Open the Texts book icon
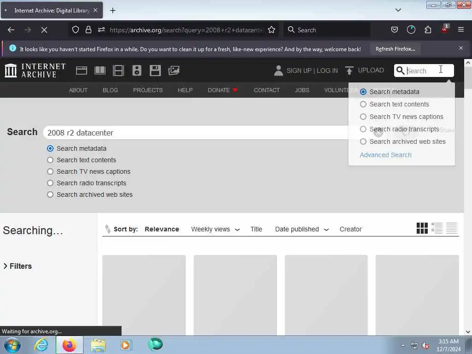 pyautogui.click(x=100, y=71)
